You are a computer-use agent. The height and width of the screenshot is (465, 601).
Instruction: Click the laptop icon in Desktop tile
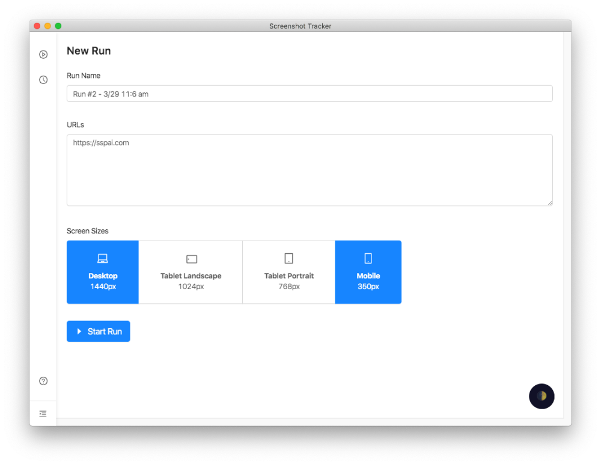[x=103, y=259]
